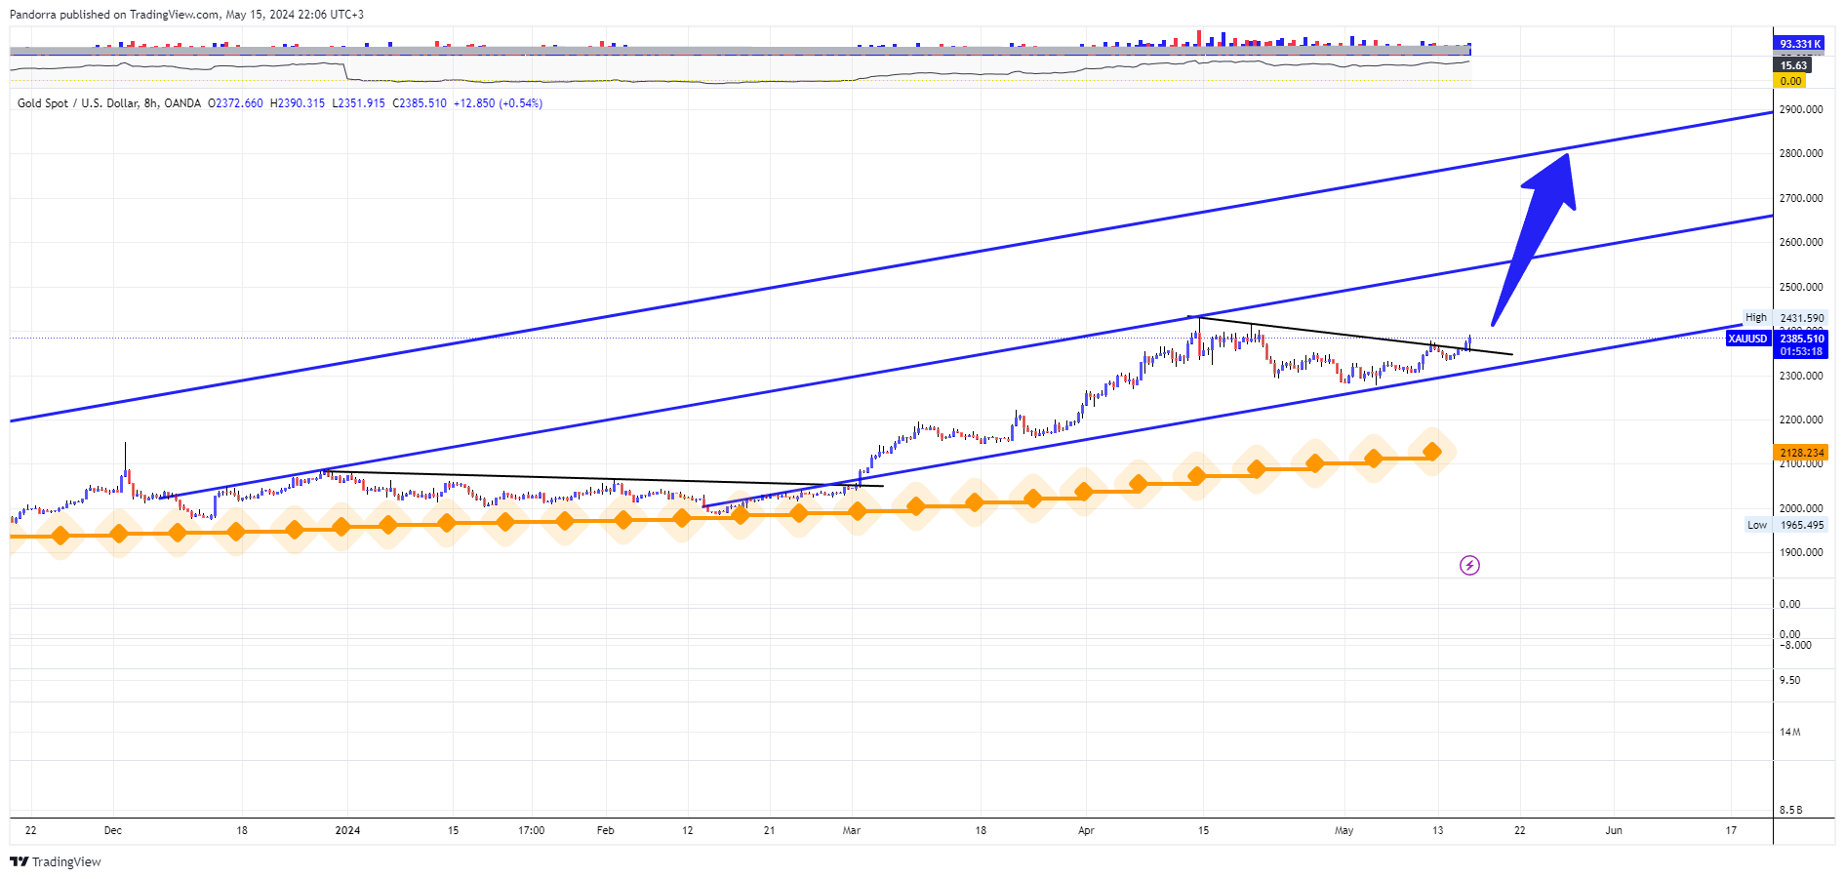Viewport: 1845px width, 879px height.
Task: Click the 2800.000 price axis label
Action: pyautogui.click(x=1801, y=153)
